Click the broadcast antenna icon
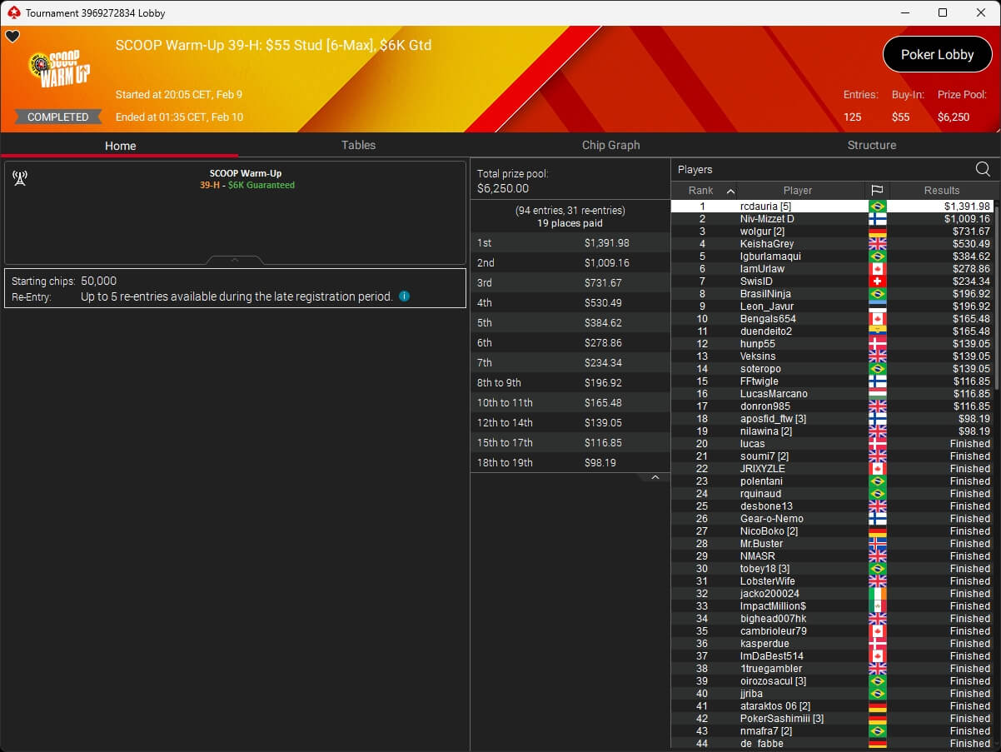1001x752 pixels. [20, 178]
